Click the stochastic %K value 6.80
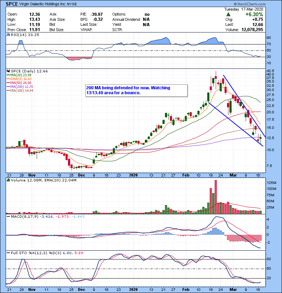This screenshot has width=282, height=293. coord(67,253)
